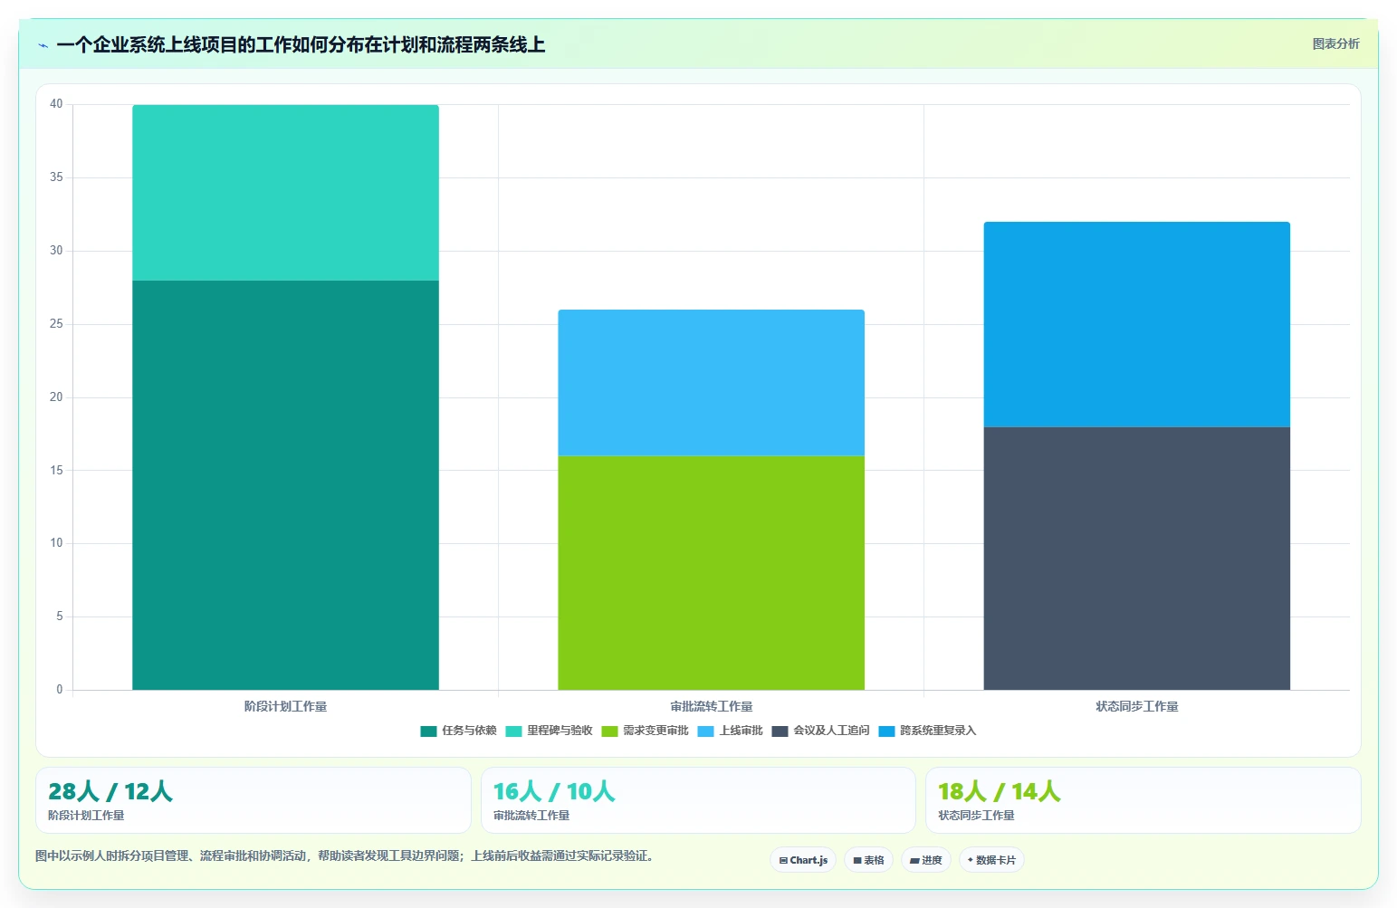
Task: Click the y-axis value 25
Action: coord(56,324)
